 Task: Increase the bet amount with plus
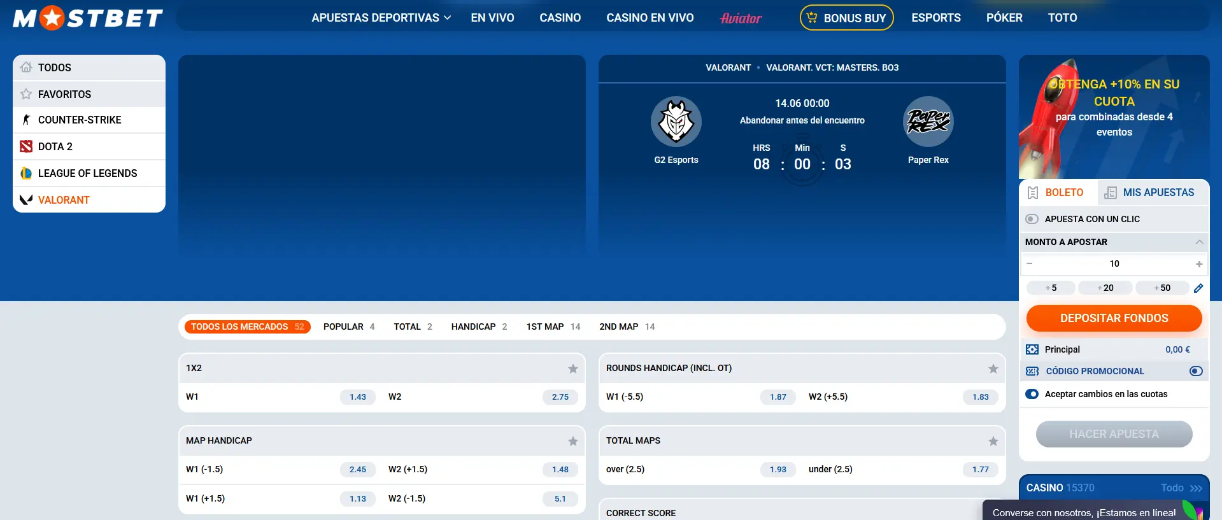point(1199,264)
